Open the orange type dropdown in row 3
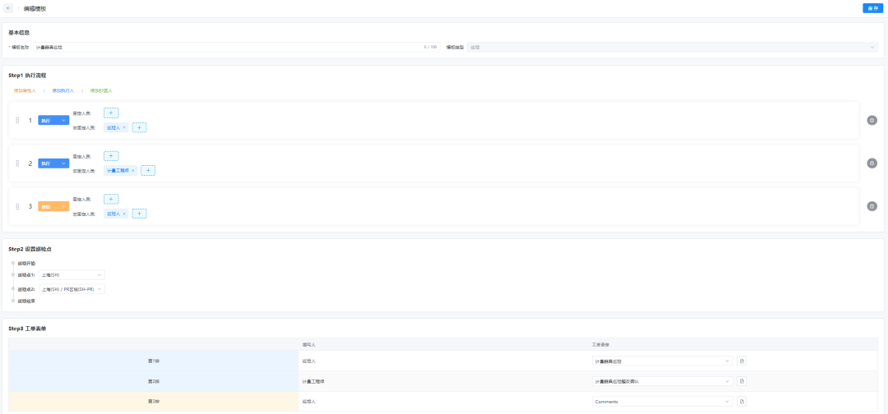The image size is (888, 414). (53, 206)
